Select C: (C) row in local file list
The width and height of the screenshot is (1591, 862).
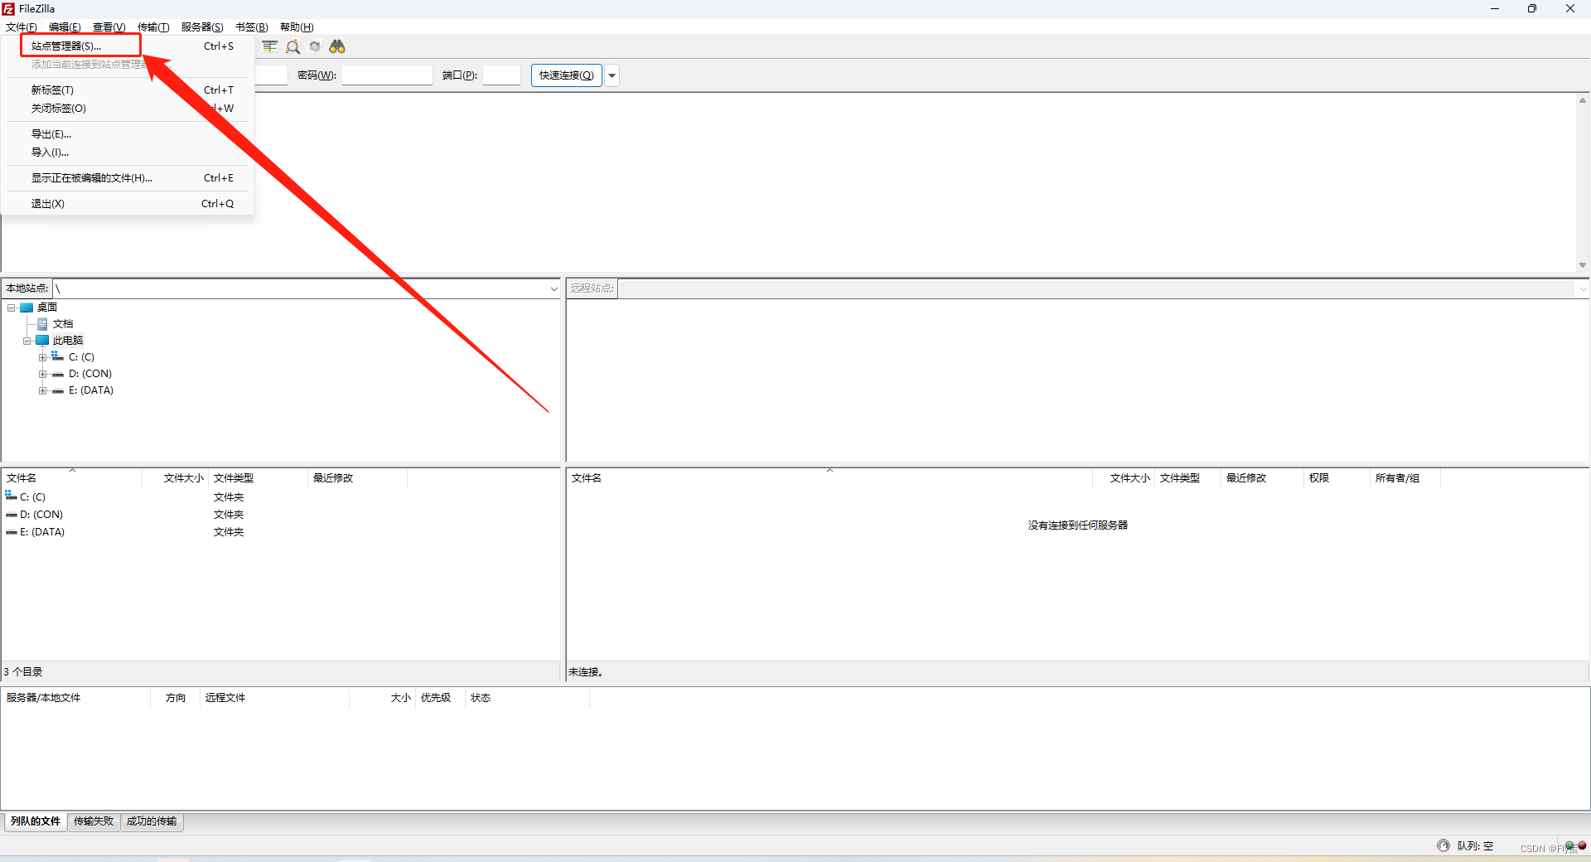point(280,497)
